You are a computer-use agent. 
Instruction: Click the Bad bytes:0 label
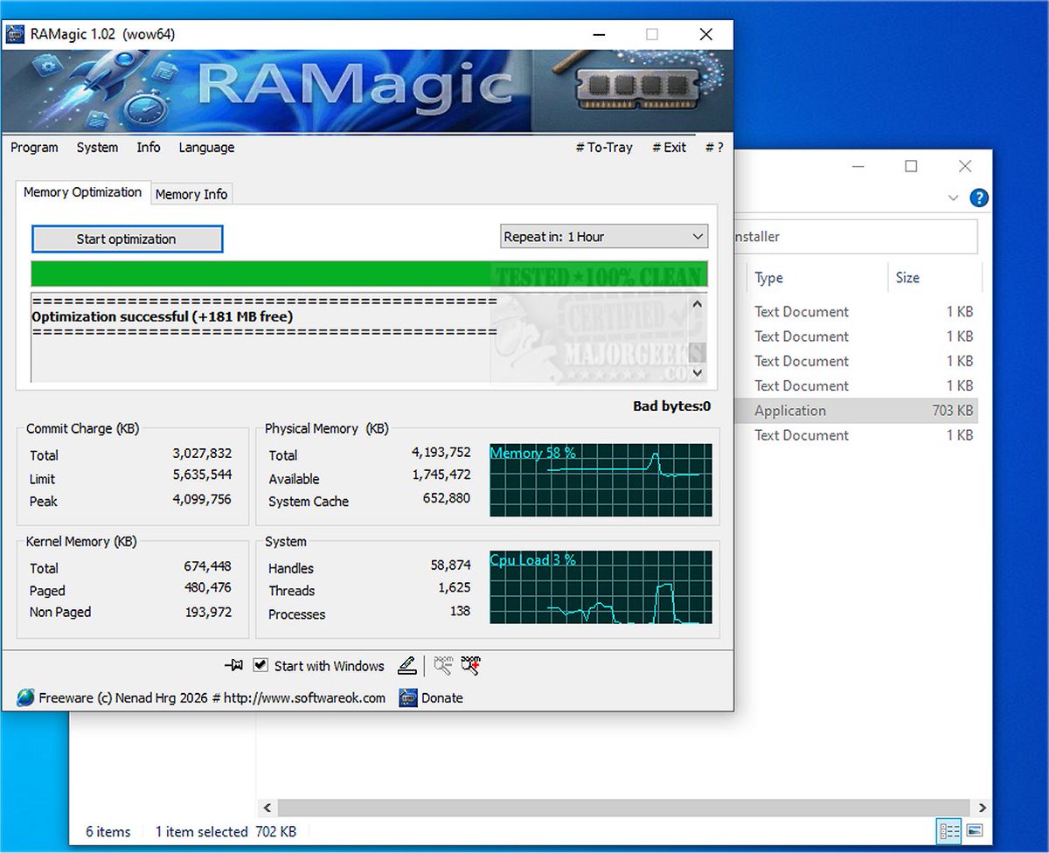click(x=671, y=406)
